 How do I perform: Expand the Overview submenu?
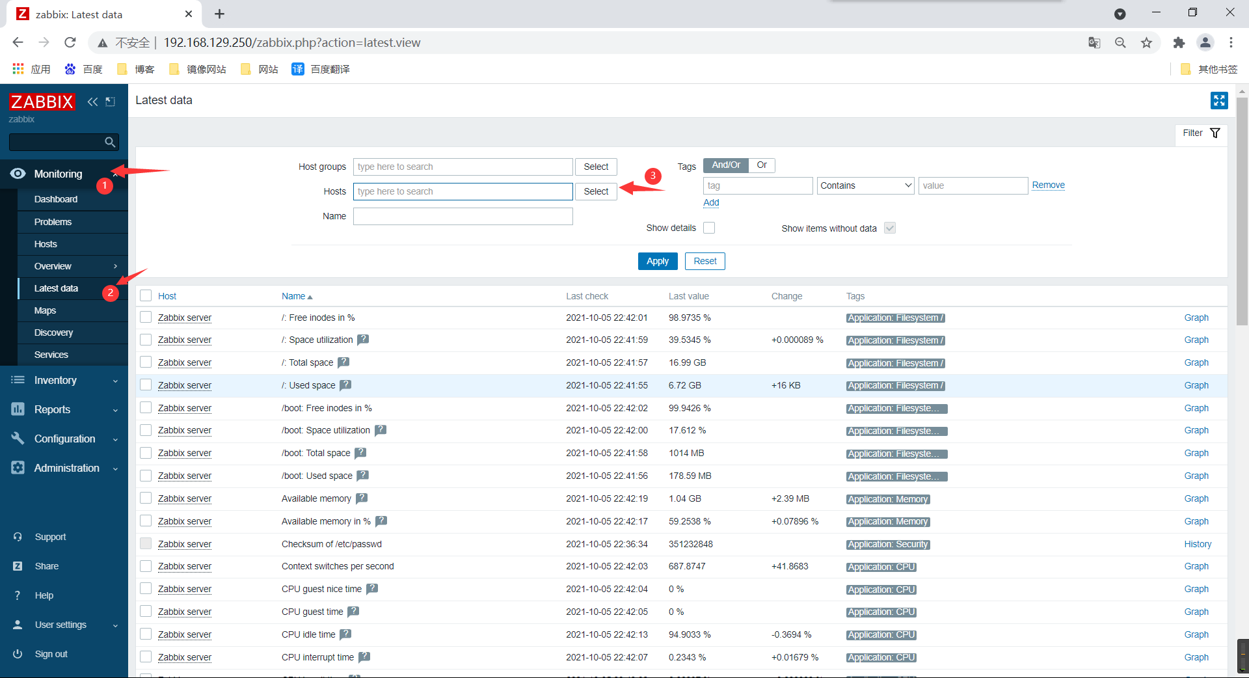[72, 266]
